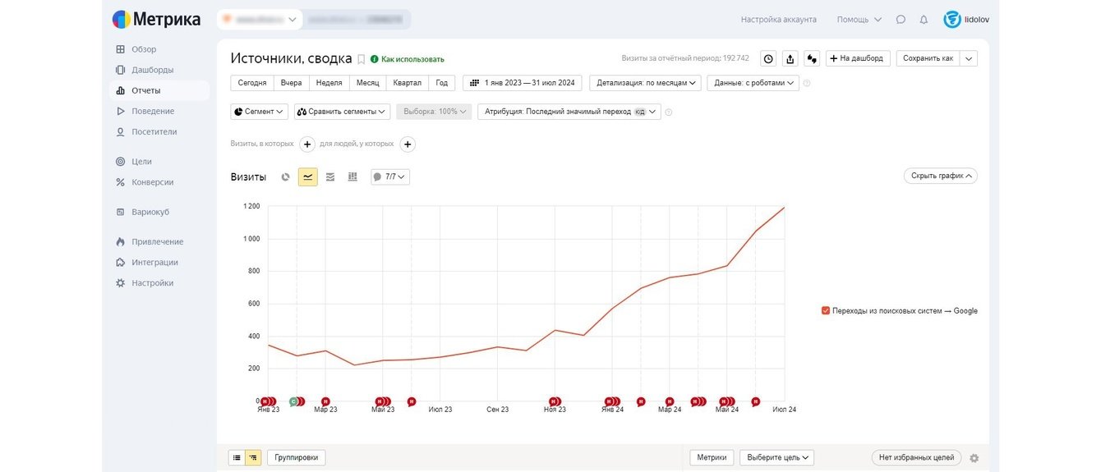This screenshot has width=1101, height=472.
Task: Uncheck Переходы из поисковых систем → Google legend
Action: pyautogui.click(x=826, y=311)
